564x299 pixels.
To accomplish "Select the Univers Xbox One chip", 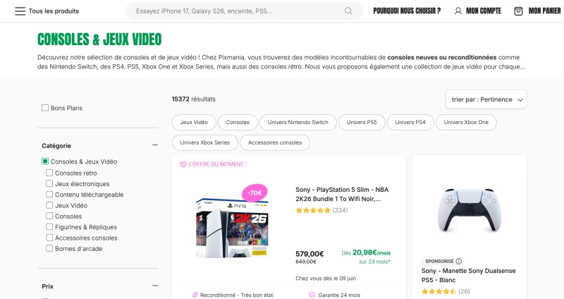I will pyautogui.click(x=466, y=122).
